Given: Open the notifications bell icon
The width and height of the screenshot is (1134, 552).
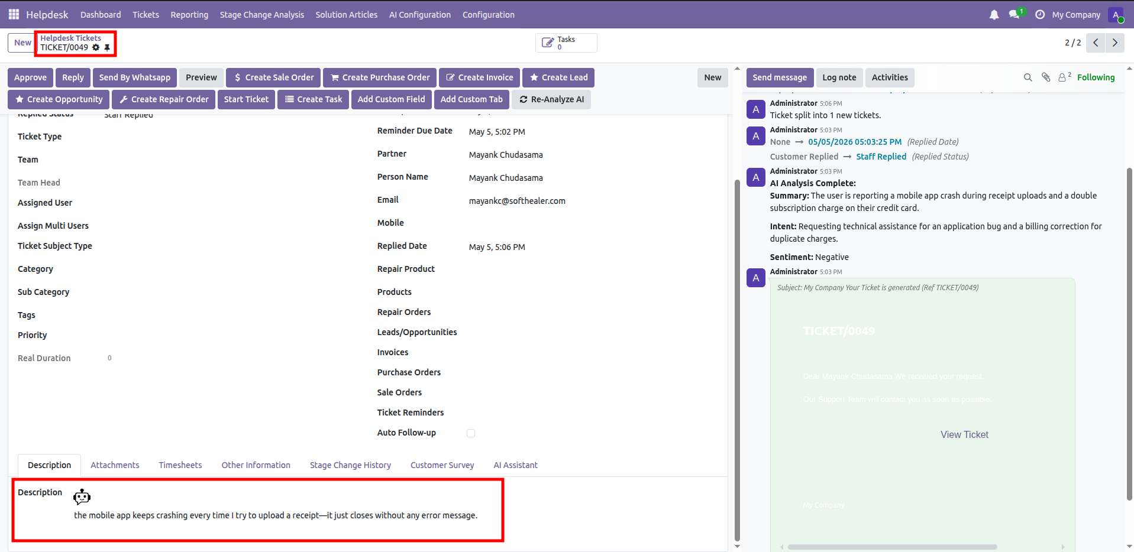Looking at the screenshot, I should click(x=994, y=15).
